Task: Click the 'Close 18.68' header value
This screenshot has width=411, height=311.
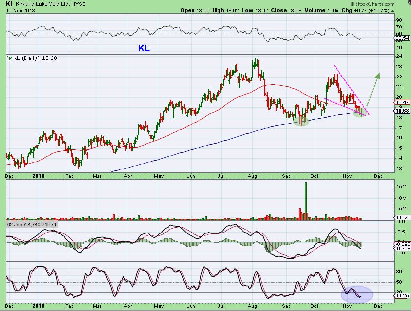Action: [287, 10]
